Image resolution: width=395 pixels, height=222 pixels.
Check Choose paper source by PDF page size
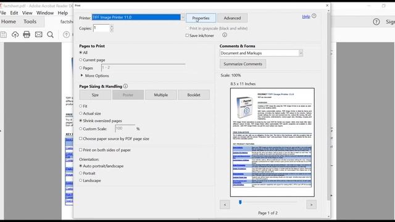click(x=81, y=138)
